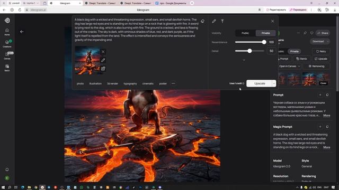This screenshot has width=339, height=190.
Task: Click the Ideogram logo icon
Action: [x=7, y=21]
